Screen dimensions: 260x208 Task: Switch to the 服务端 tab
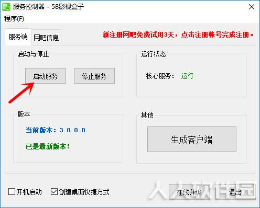(x=18, y=37)
